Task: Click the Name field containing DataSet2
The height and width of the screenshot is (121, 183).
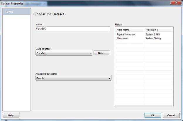Action: click(72, 29)
